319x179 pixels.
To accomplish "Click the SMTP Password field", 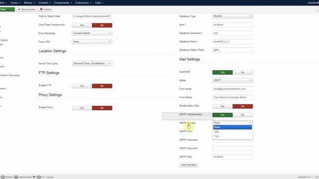I will coord(233,148).
